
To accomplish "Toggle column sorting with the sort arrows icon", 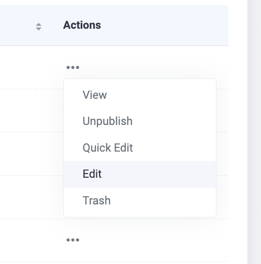I will (38, 27).
